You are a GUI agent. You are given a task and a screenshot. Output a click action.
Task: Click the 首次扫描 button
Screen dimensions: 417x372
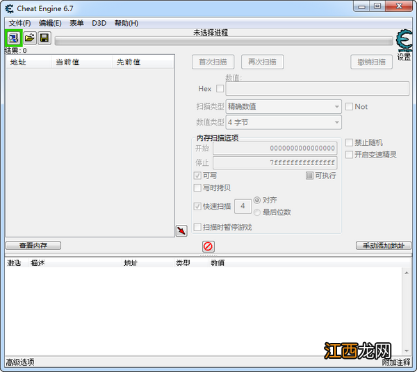pyautogui.click(x=213, y=62)
